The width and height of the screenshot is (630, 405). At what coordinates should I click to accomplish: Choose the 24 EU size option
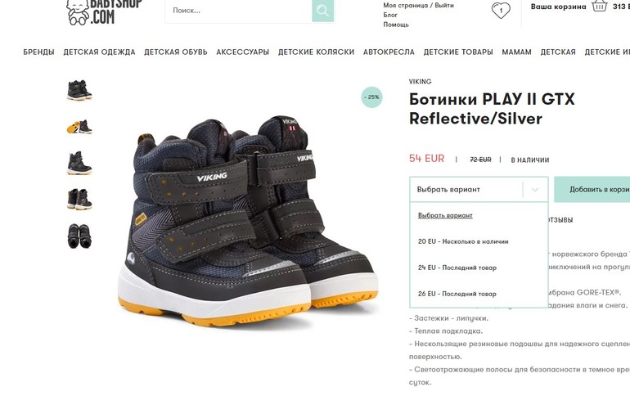click(x=457, y=268)
